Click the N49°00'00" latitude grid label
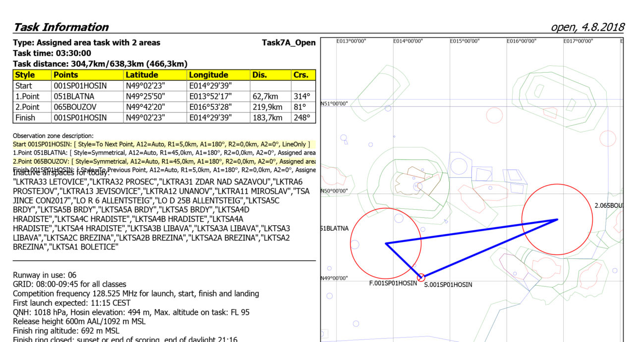Screen dimensions: 642x342 coord(334,278)
